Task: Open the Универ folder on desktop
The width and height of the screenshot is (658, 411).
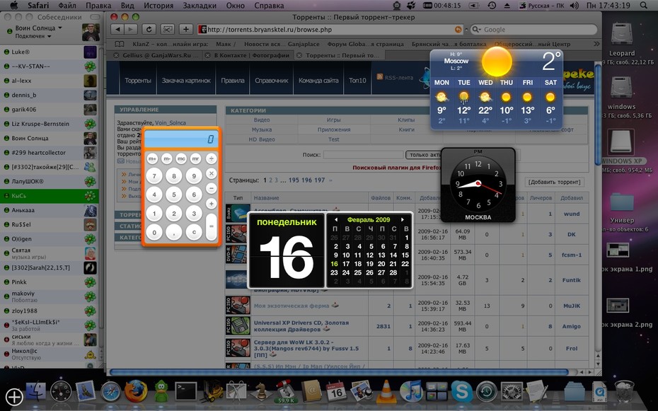Action: tap(621, 207)
